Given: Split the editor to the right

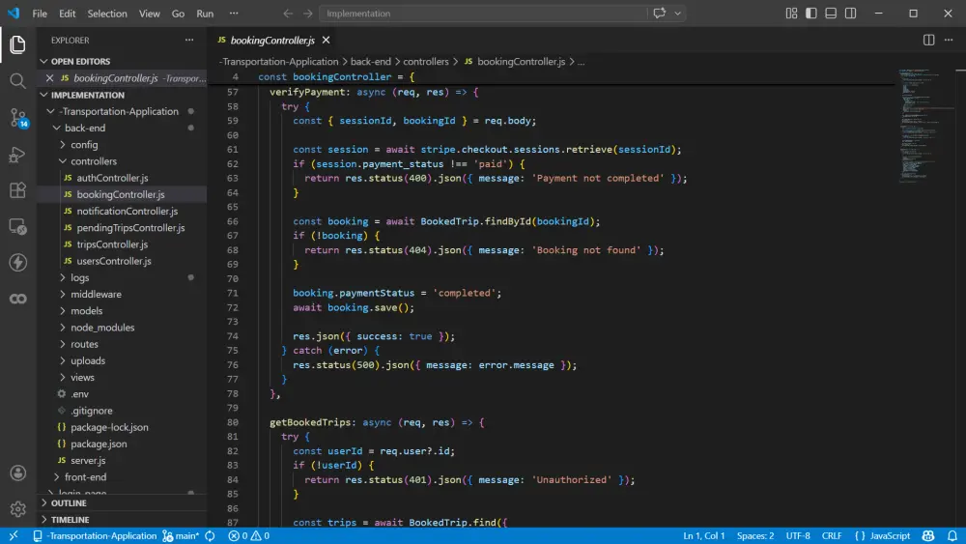Looking at the screenshot, I should pos(928,40).
